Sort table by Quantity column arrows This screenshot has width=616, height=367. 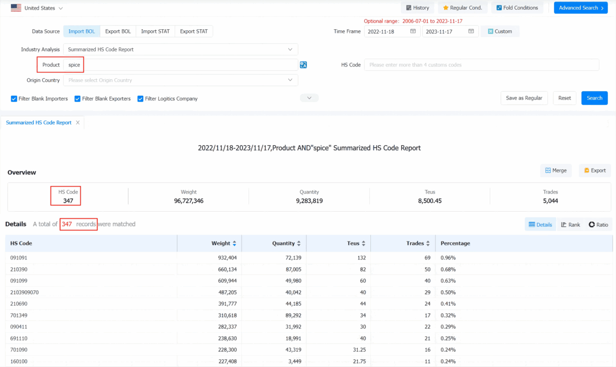point(299,243)
